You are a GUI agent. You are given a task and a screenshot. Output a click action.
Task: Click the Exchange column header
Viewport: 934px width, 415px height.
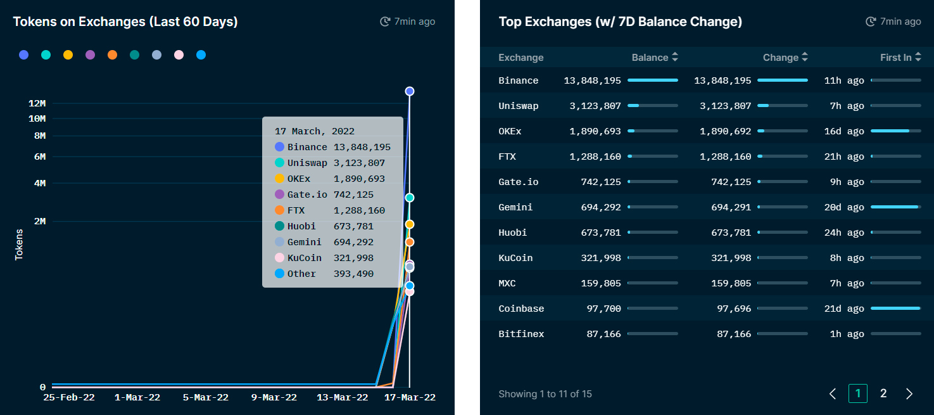521,58
